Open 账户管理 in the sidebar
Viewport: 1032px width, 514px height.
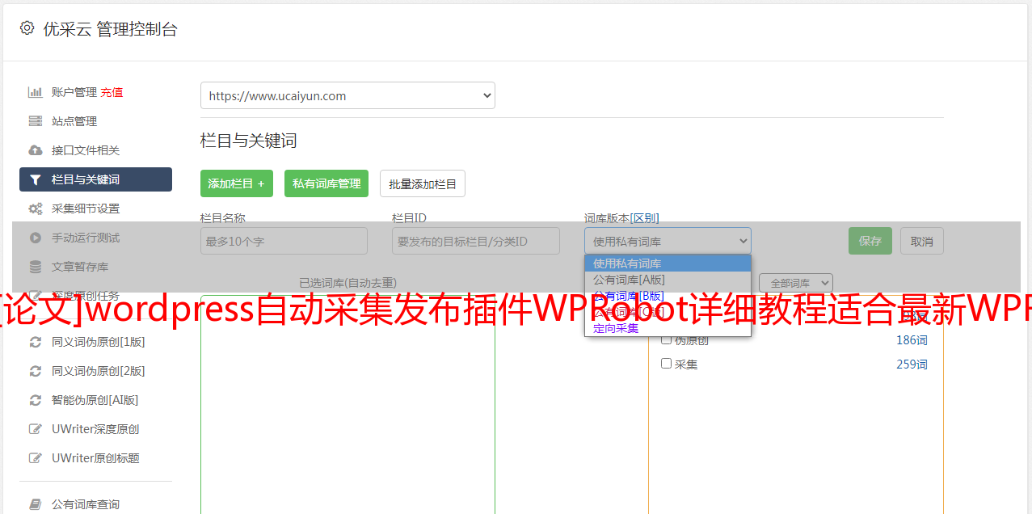(x=74, y=92)
